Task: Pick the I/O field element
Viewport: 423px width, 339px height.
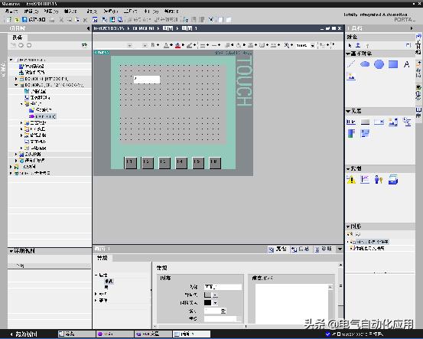Action: coord(351,122)
